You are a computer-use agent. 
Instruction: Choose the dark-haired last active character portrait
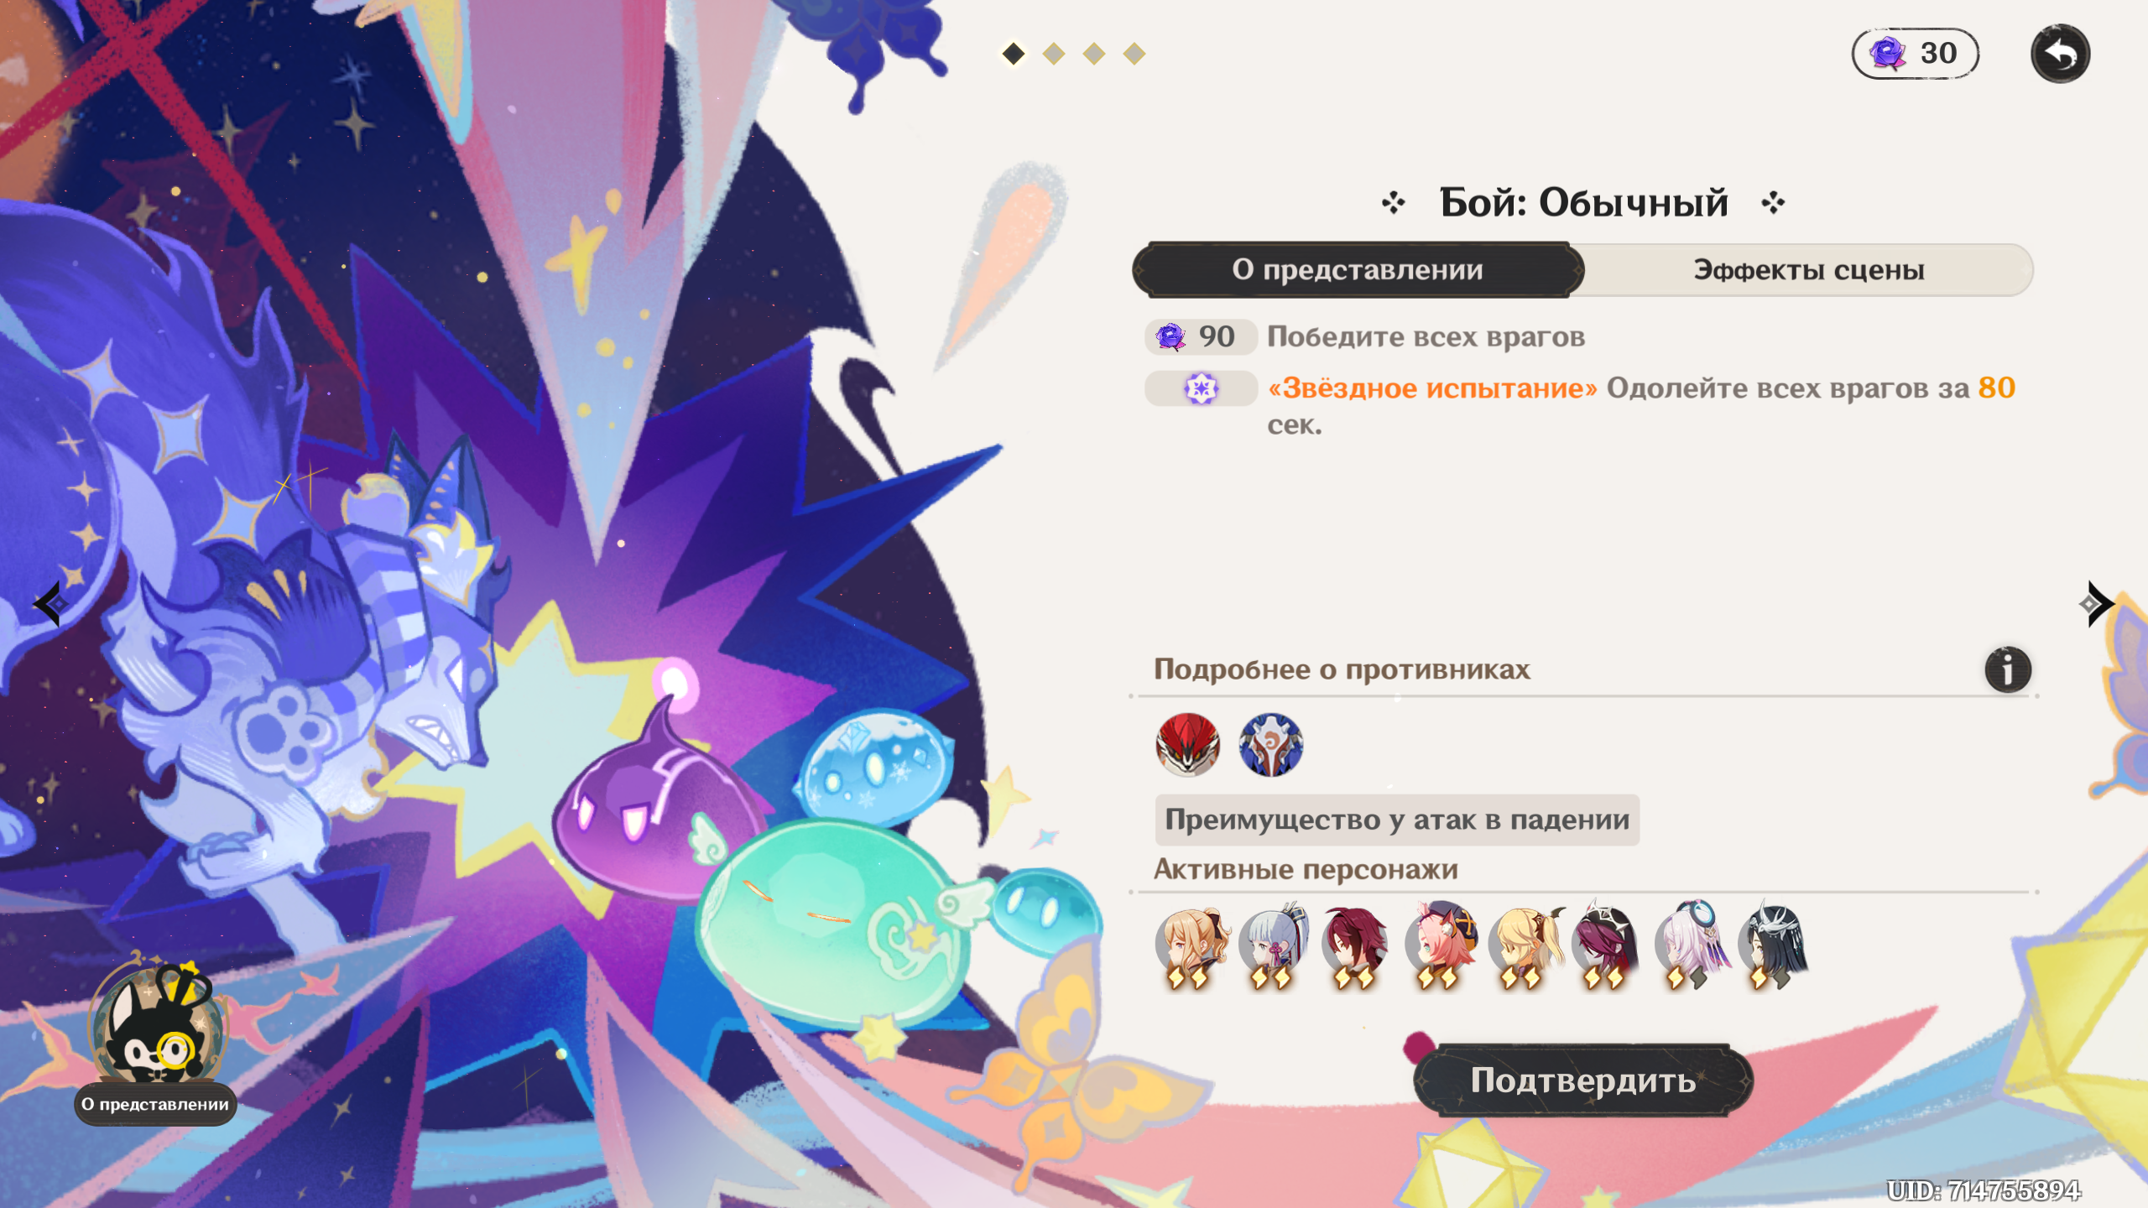pyautogui.click(x=1774, y=945)
